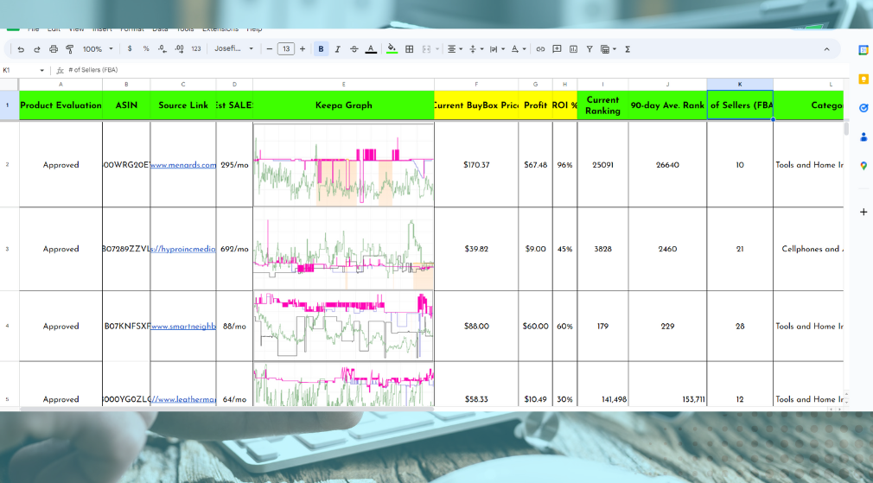Open vertical align dropdown
The width and height of the screenshot is (873, 483).
[x=476, y=49]
